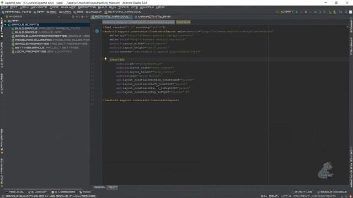The width and height of the screenshot is (353, 198).
Task: Click the main breadcrumb in navigation bar
Action: click(x=65, y=12)
